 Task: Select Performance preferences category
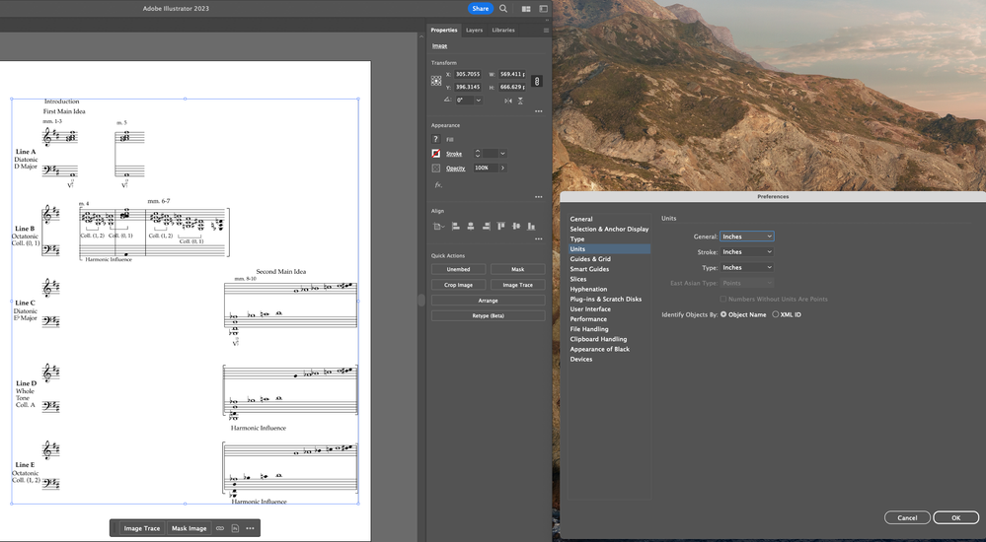(x=588, y=319)
